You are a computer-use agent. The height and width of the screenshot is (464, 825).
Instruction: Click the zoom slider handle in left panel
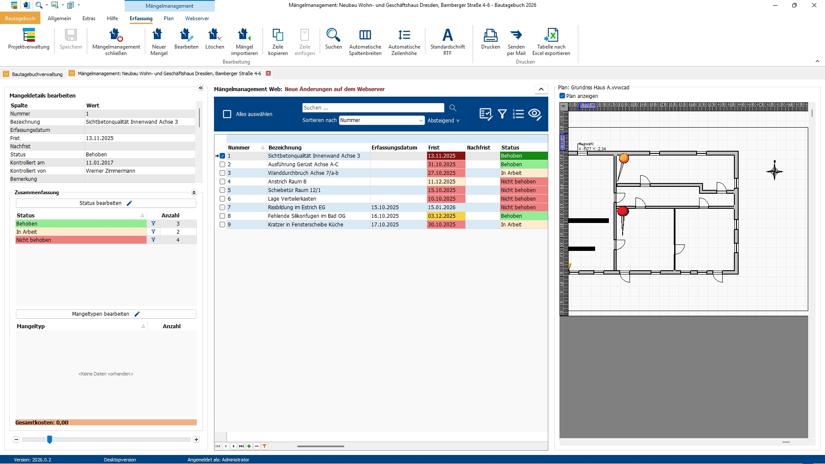(x=49, y=439)
